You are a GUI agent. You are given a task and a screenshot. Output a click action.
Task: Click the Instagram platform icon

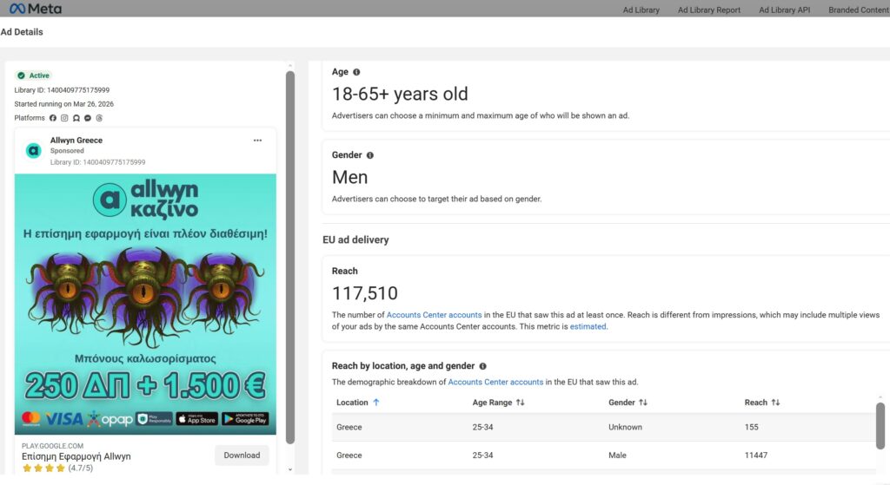coord(64,118)
